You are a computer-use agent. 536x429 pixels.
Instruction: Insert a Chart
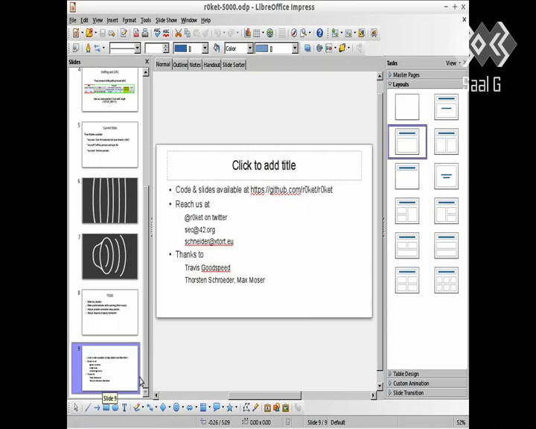click(x=247, y=33)
